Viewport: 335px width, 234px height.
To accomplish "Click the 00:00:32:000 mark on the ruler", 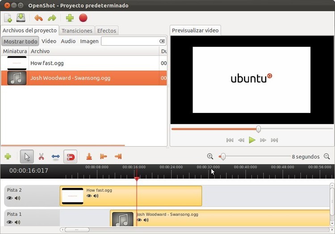I will point(208,167).
